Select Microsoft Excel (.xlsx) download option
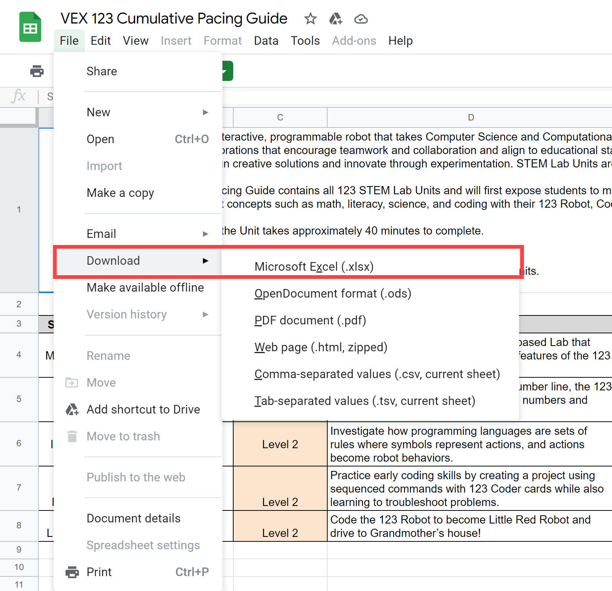 tap(314, 266)
